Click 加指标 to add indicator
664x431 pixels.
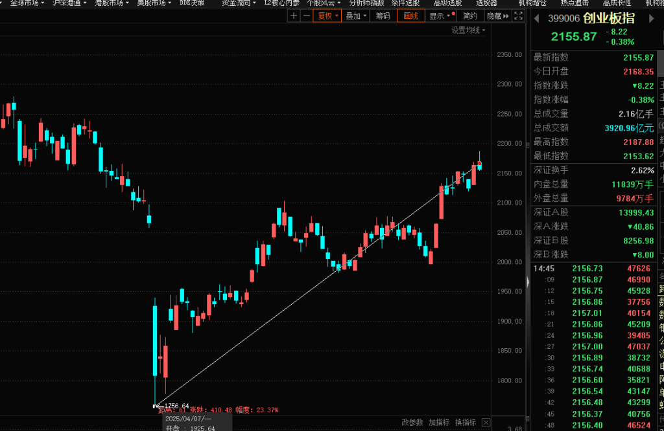click(439, 422)
